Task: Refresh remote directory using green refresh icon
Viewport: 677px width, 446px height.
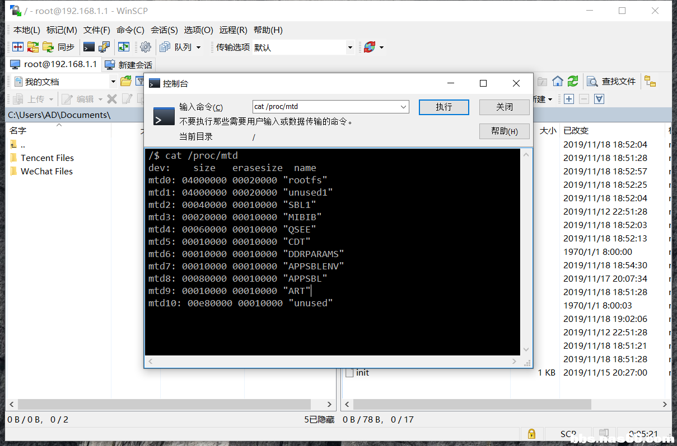Action: tap(573, 81)
